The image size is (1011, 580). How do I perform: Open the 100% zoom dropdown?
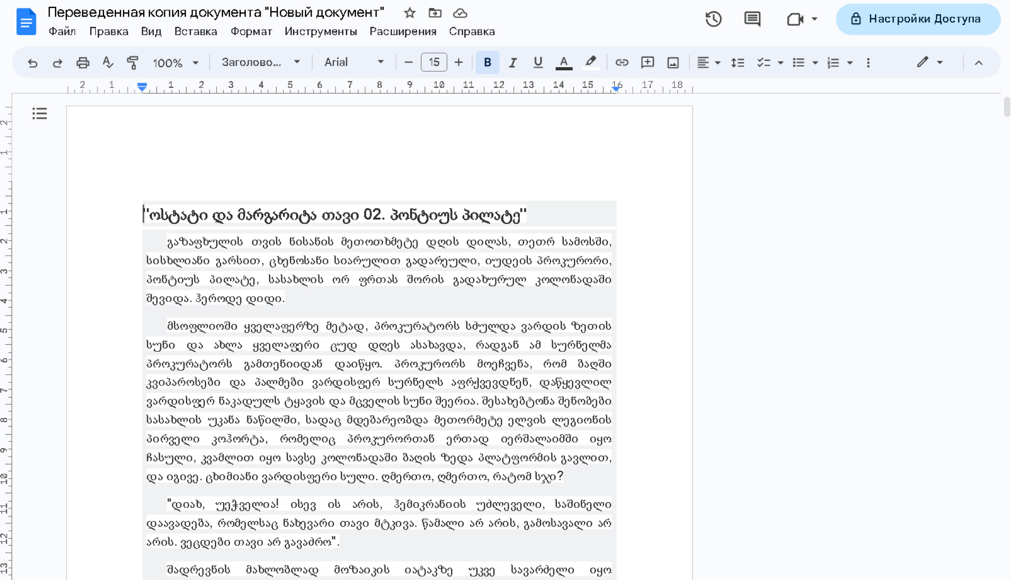click(x=175, y=63)
